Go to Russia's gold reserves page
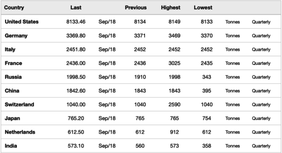Image resolution: width=282 pixels, height=153 pixels. point(13,77)
